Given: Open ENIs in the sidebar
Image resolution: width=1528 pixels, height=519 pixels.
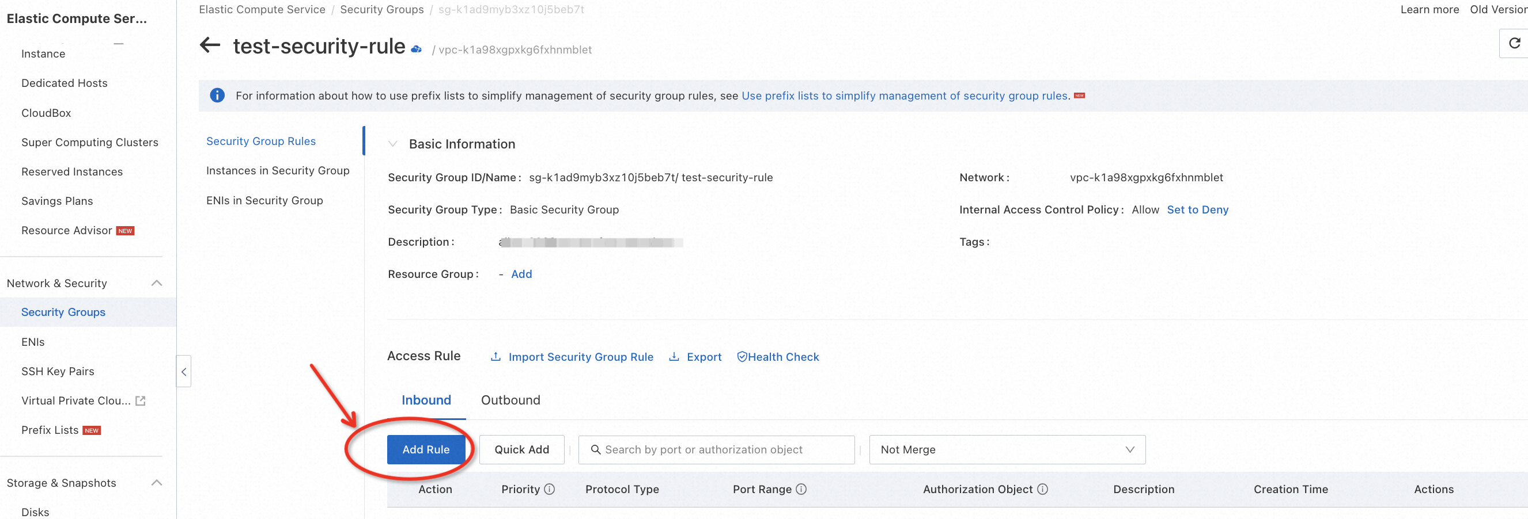Looking at the screenshot, I should tap(33, 342).
